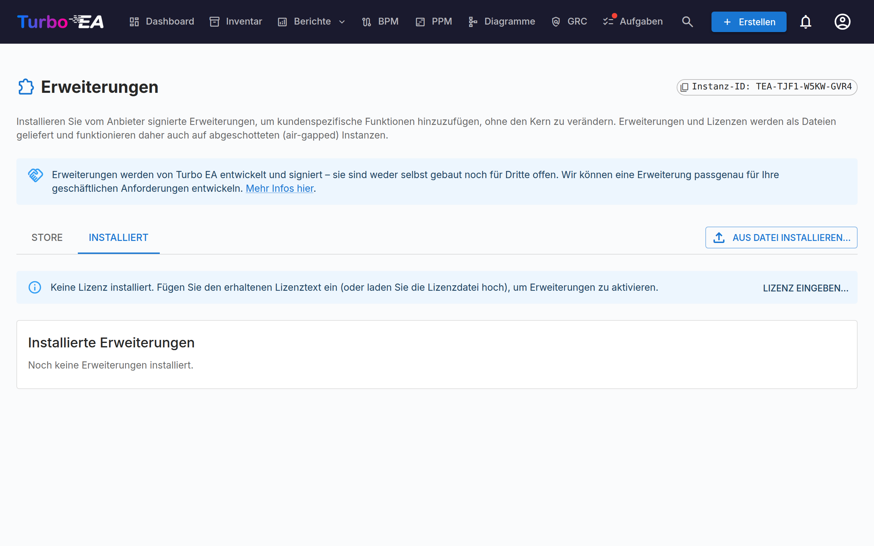Click the puzzle-piece Erweiterungen icon
Screen dimensions: 874x546
[x=26, y=87]
